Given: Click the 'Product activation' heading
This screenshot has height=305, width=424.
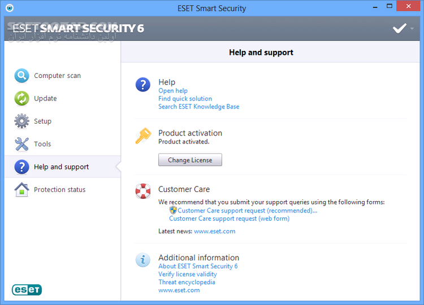Looking at the screenshot, I should pos(190,133).
